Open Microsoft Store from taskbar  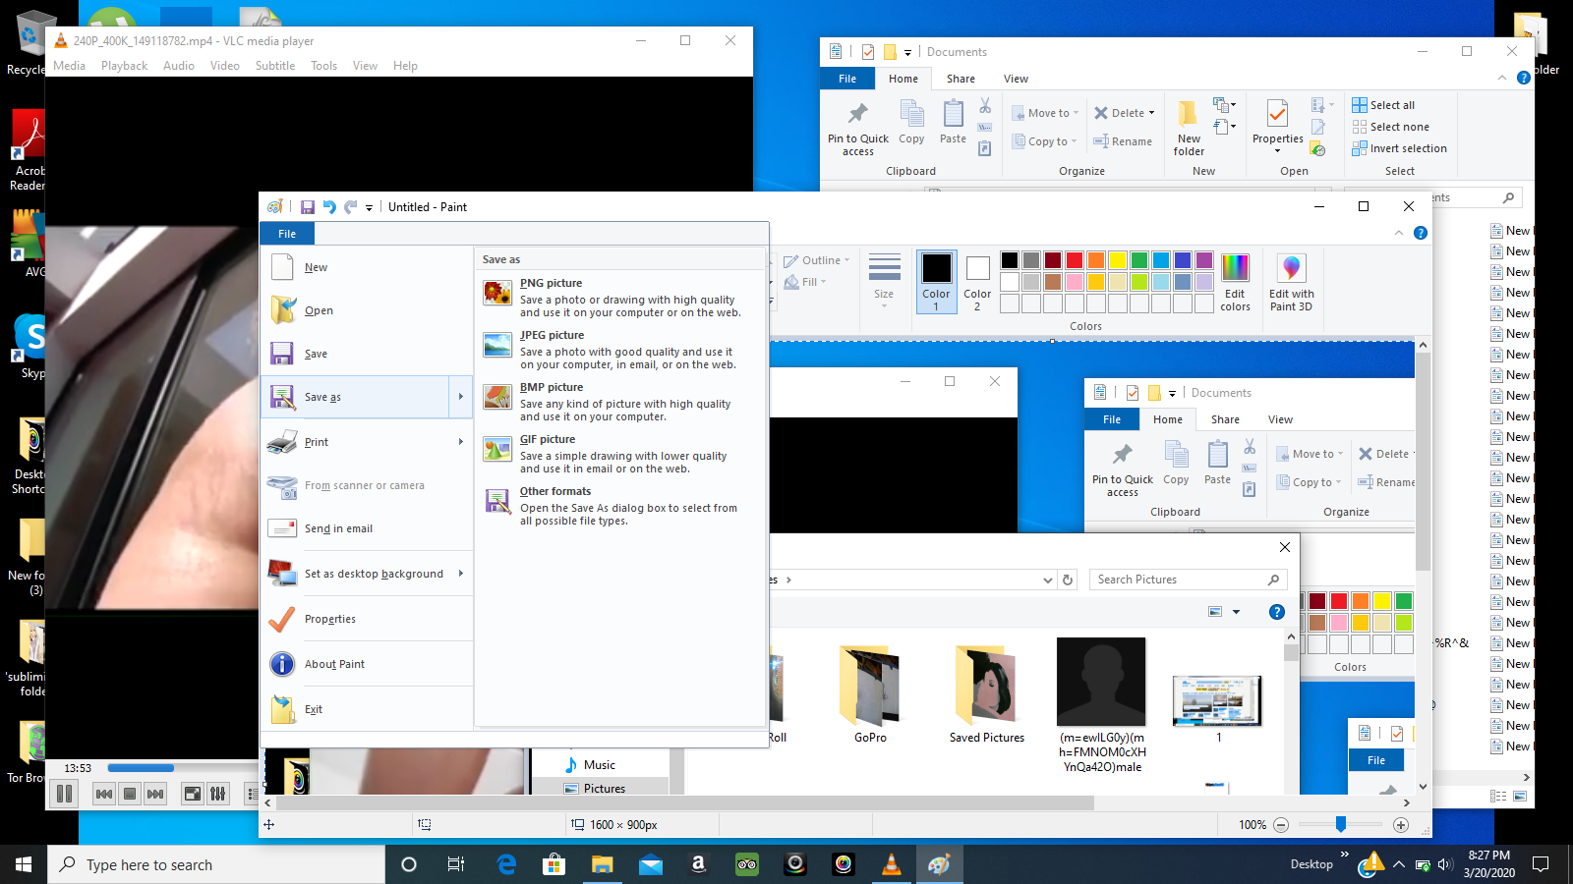tap(554, 864)
